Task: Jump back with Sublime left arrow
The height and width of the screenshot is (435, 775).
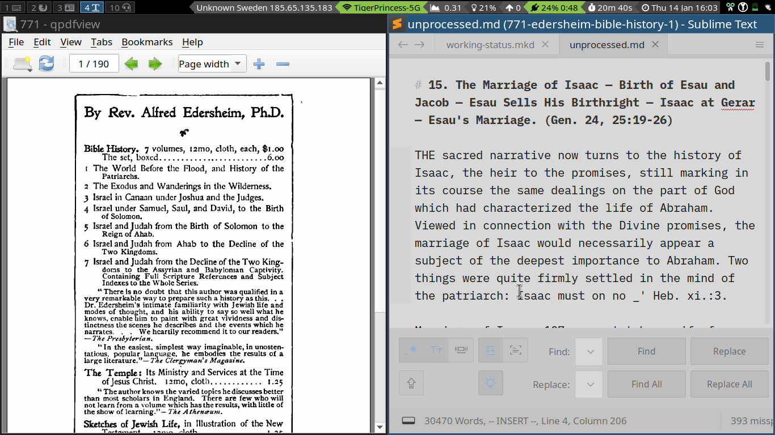Action: pos(403,45)
